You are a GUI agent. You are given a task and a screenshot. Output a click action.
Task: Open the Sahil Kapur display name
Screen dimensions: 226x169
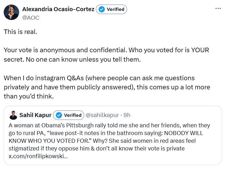[35, 115]
